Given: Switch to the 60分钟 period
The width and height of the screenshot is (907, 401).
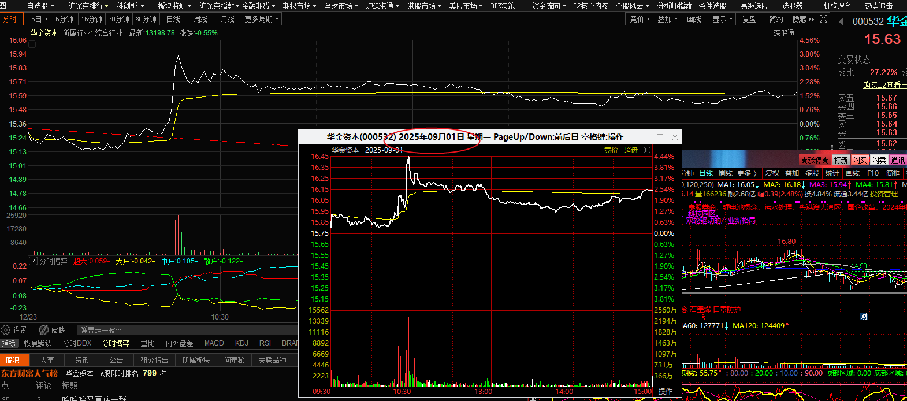Looking at the screenshot, I should coord(146,19).
